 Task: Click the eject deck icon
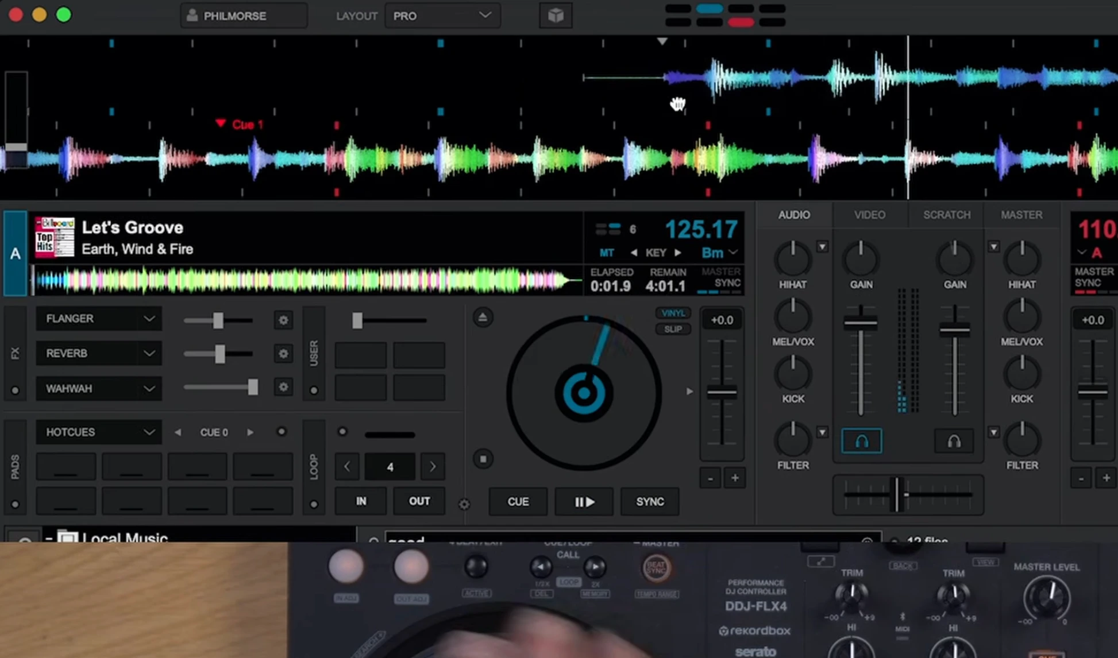[x=483, y=318]
